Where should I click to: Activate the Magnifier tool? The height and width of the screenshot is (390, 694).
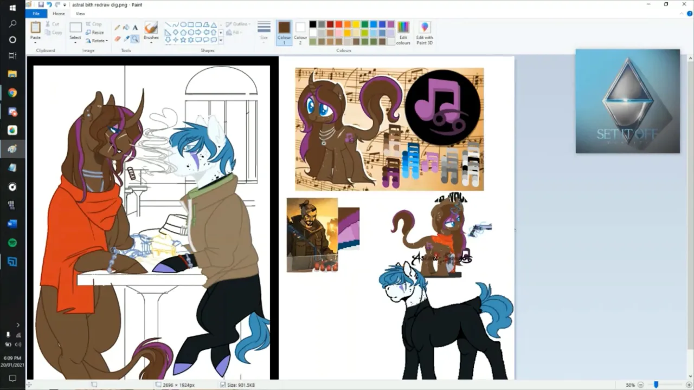coord(135,38)
